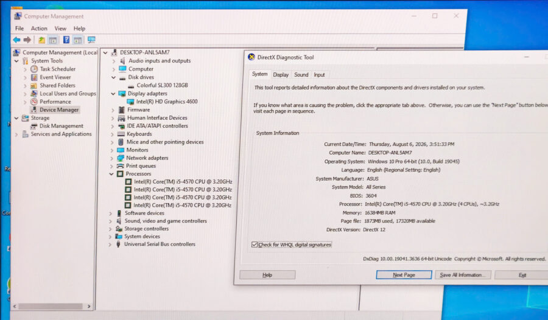
Task: Open the Help menu
Action: 79,29
